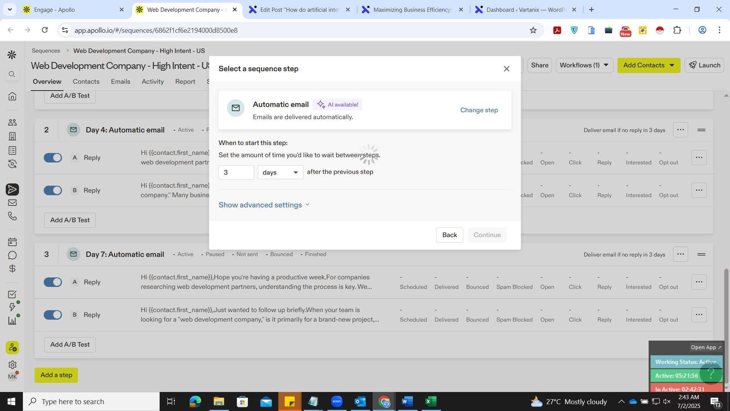Image resolution: width=730 pixels, height=411 pixels.
Task: Open the days unit dropdown
Action: pyautogui.click(x=280, y=172)
